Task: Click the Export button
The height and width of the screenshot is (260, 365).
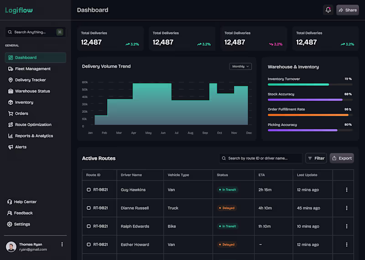Action: (342, 158)
